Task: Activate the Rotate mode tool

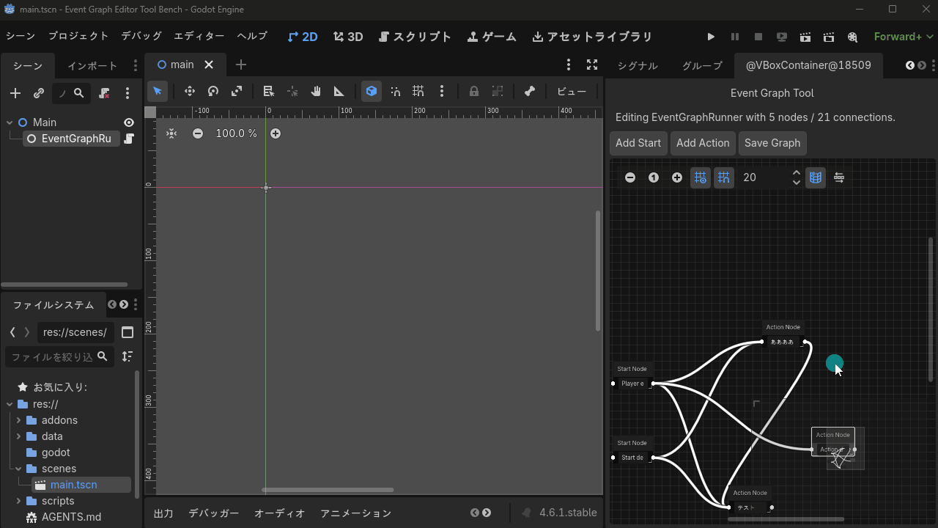Action: tap(213, 92)
